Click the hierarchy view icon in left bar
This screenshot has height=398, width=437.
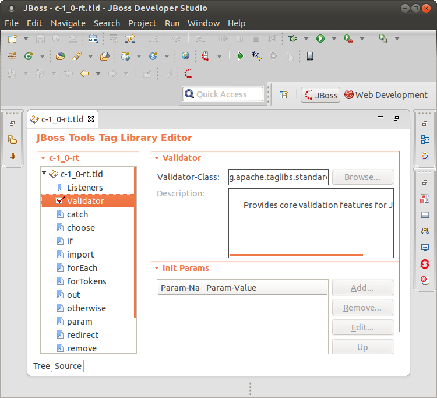click(12, 156)
